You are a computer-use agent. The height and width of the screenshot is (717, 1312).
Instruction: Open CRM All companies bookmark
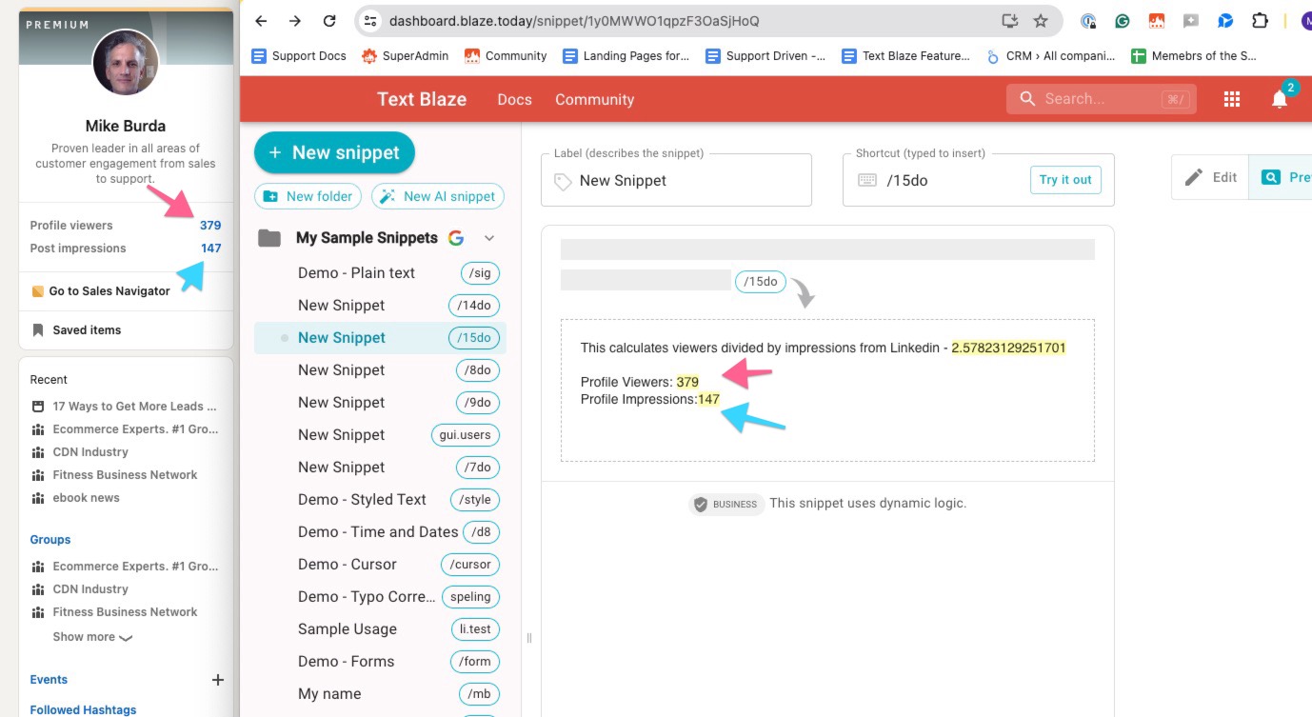1050,56
